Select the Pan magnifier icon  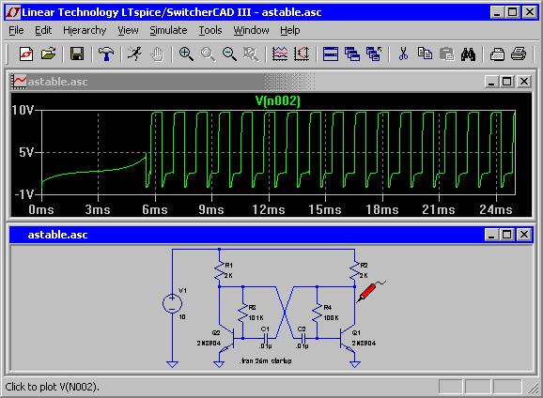tap(208, 54)
